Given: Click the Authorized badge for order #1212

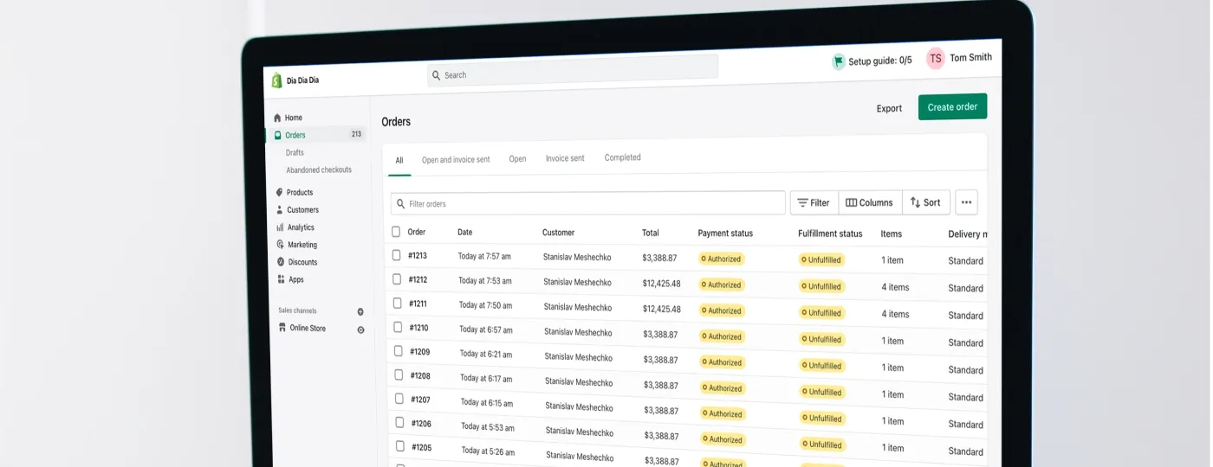Looking at the screenshot, I should click(x=720, y=285).
